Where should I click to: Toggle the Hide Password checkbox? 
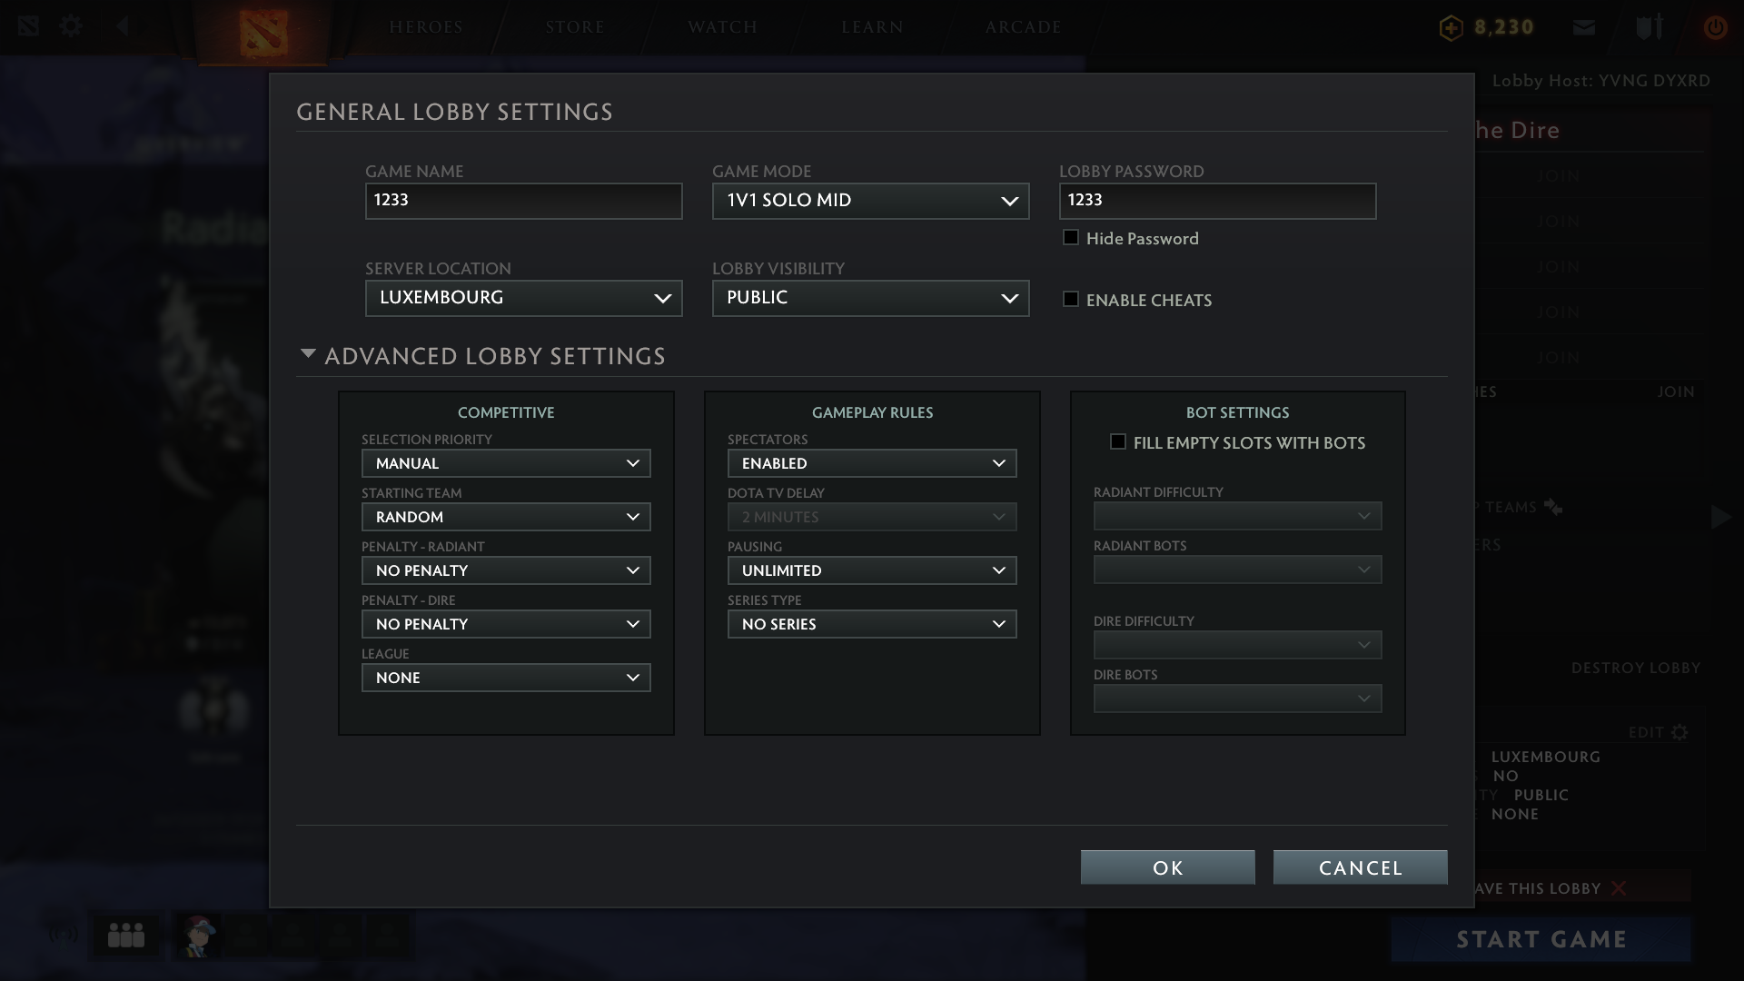click(1071, 238)
